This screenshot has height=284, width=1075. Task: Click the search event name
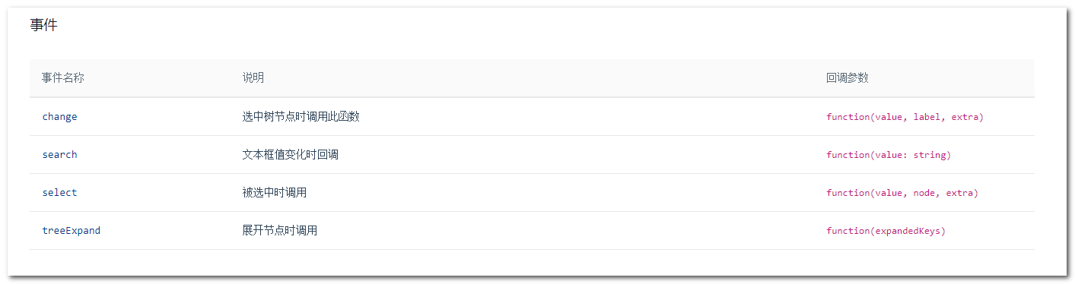[59, 155]
